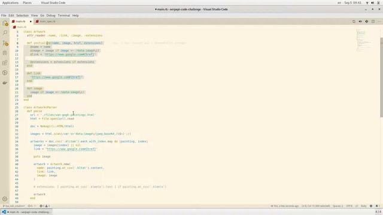Change indentation via Spaces: 2 indicator
383x215 pixels.
[338, 206]
